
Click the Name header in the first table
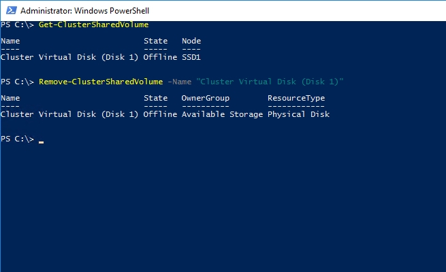pyautogui.click(x=10, y=41)
